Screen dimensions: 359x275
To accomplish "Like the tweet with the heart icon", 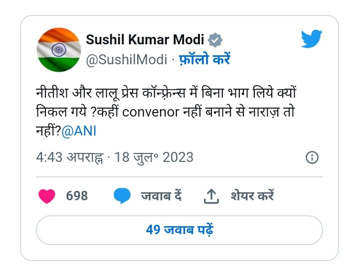I will [47, 196].
